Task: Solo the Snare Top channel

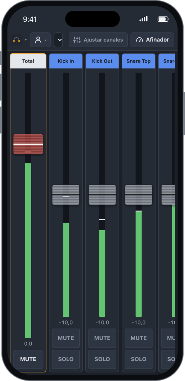Action: click(138, 359)
